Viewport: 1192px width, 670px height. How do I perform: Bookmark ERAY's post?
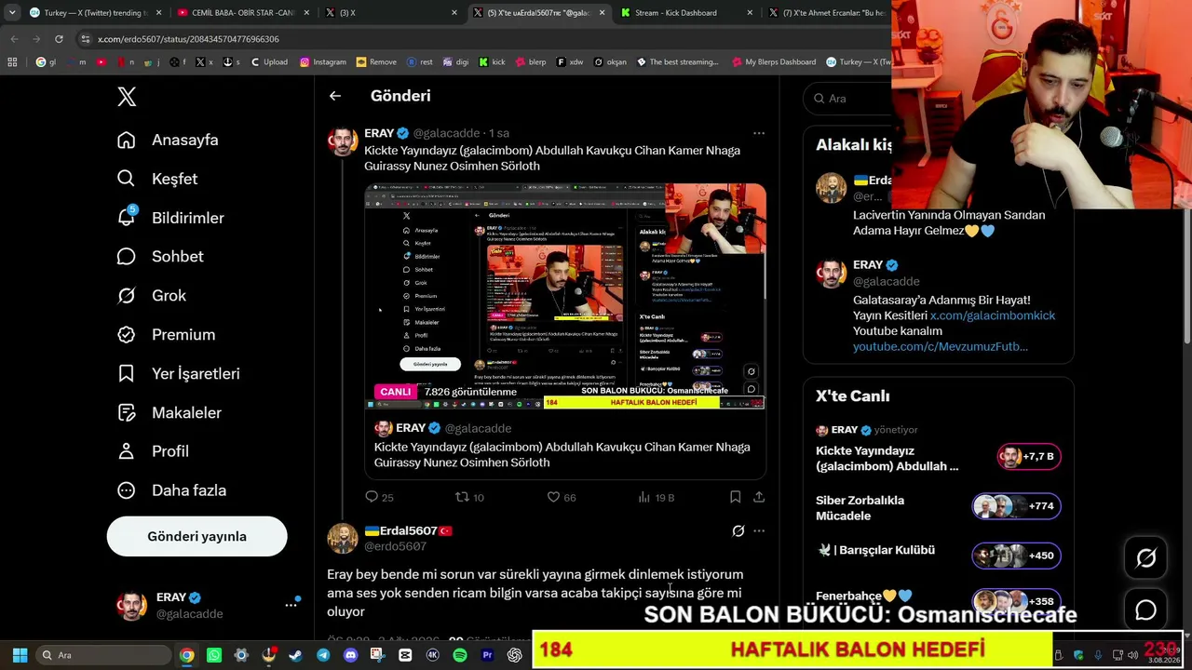coord(735,497)
